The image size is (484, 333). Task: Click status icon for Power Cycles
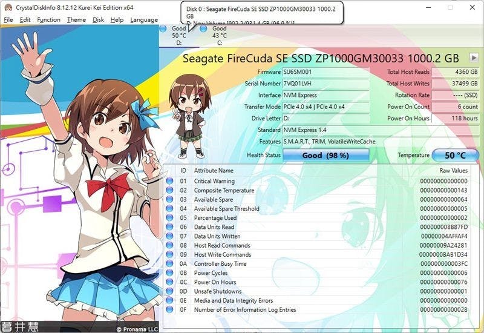(169, 273)
